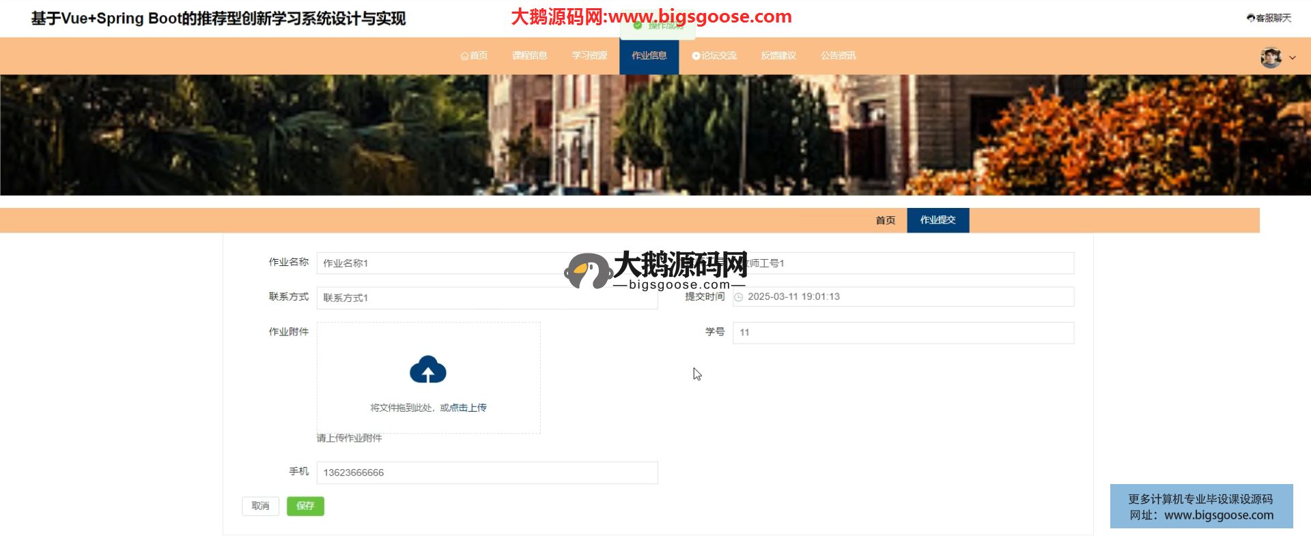Click the home icon beside 首页
Image resolution: width=1311 pixels, height=542 pixels.
pos(464,56)
